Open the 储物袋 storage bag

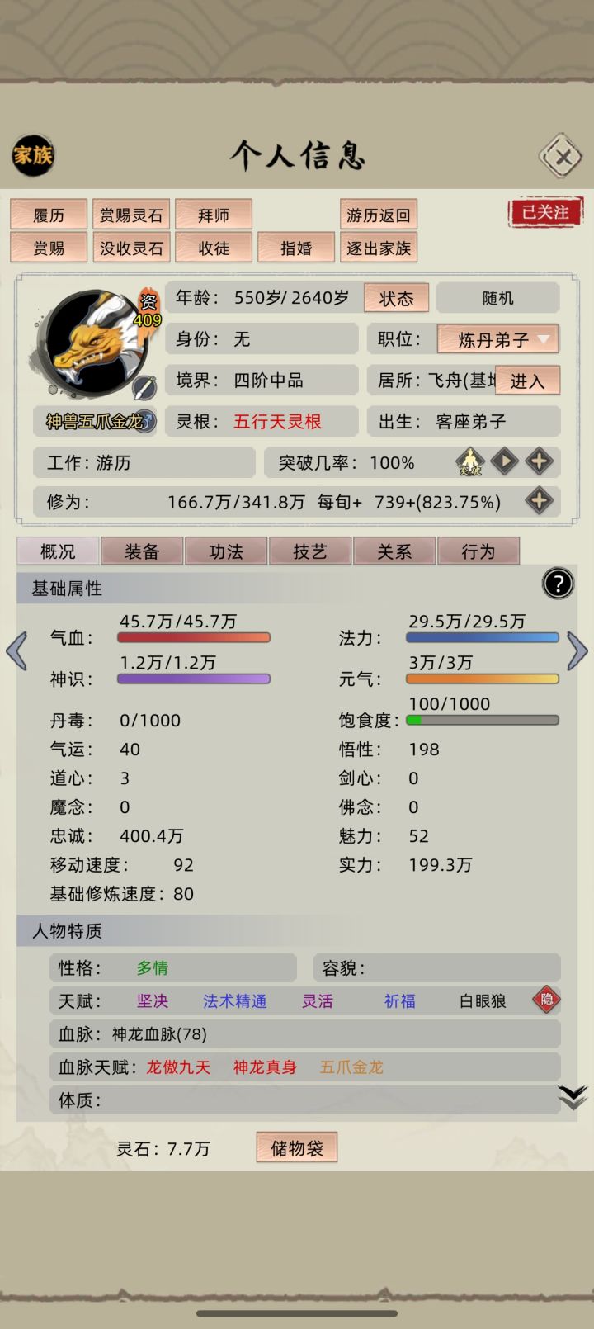click(x=297, y=1147)
